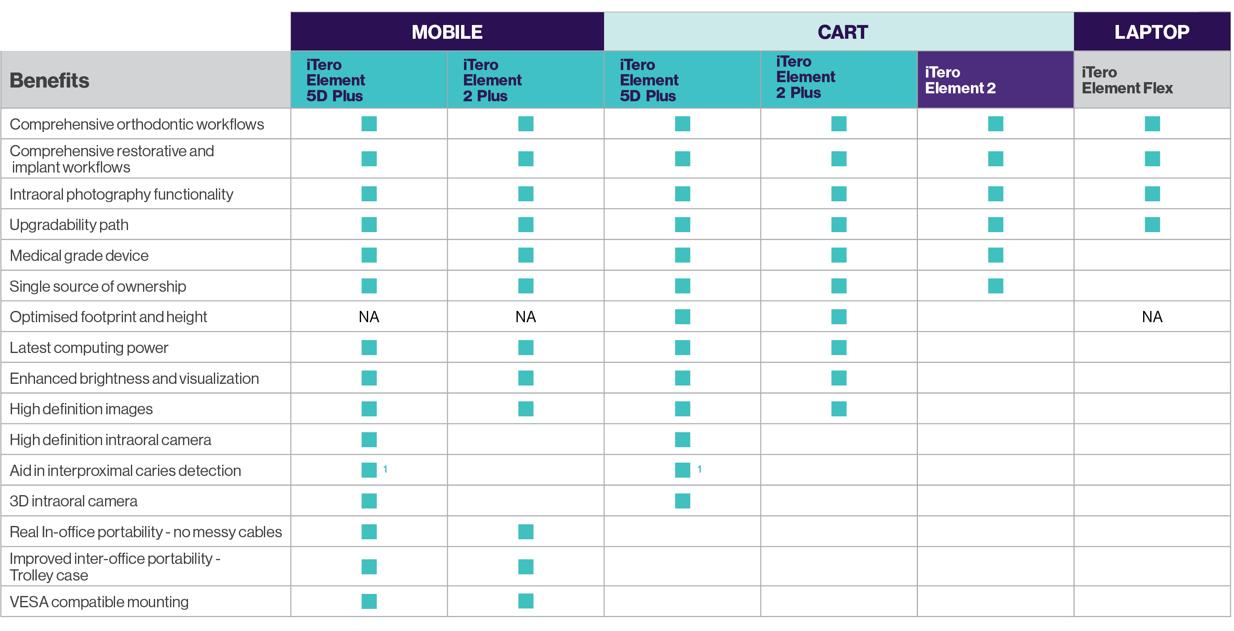Click the Benefits header cell

point(50,80)
